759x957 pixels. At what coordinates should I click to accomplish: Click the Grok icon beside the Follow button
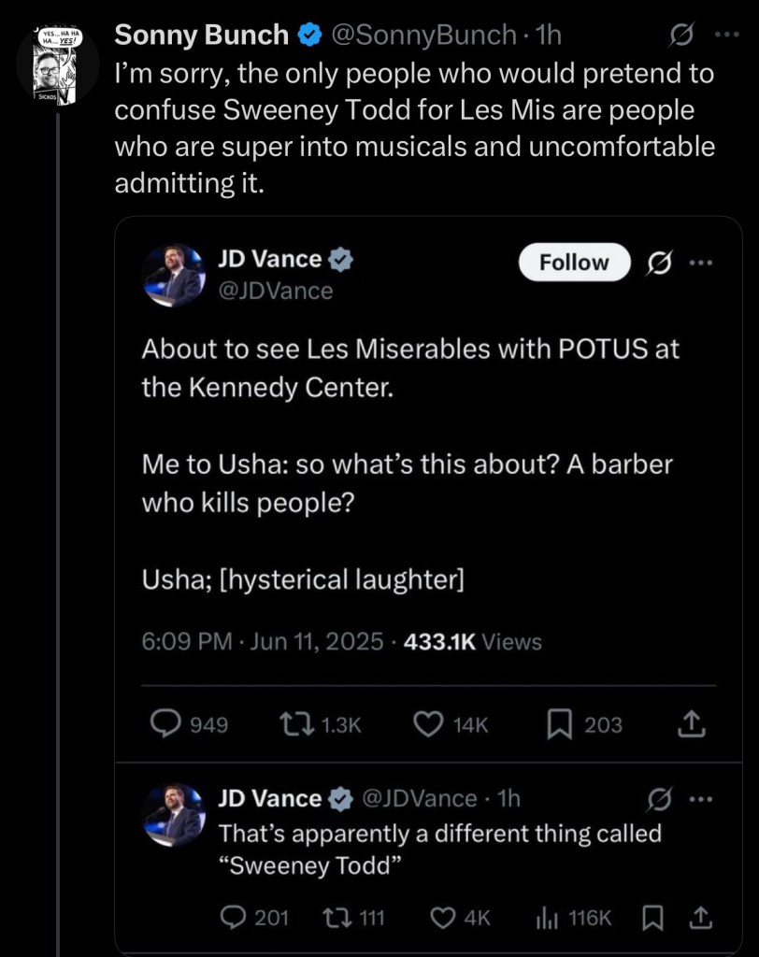click(x=660, y=264)
